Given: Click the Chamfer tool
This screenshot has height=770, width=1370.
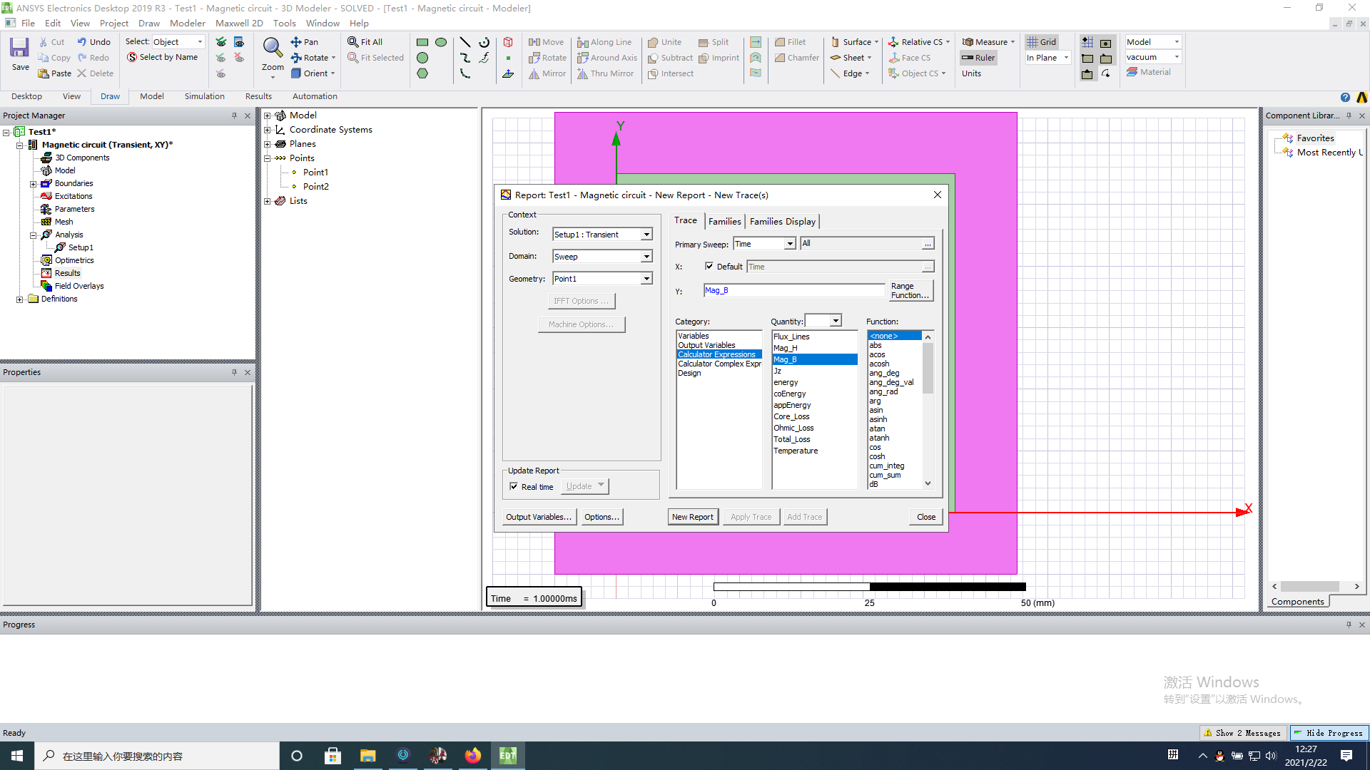Looking at the screenshot, I should coord(796,58).
